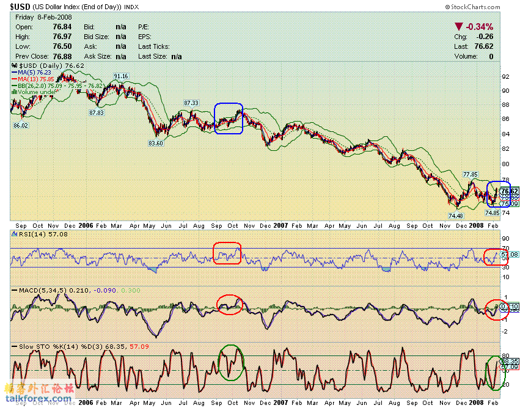Select the Open value 76.84

point(62,27)
